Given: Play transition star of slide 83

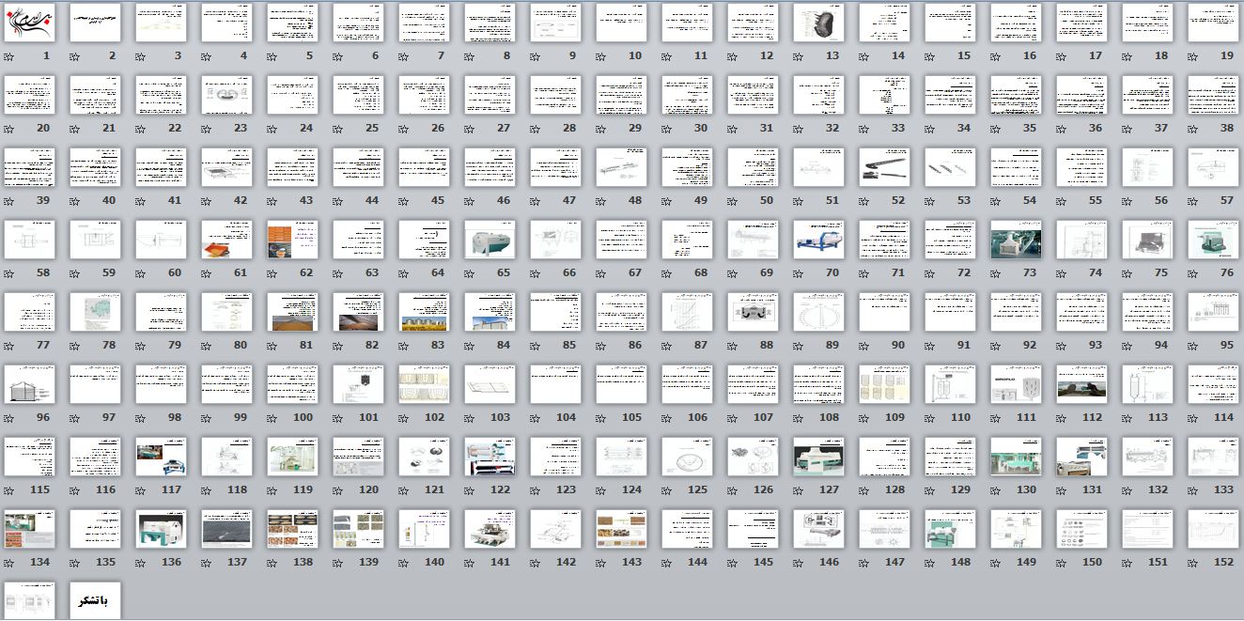Looking at the screenshot, I should [x=403, y=346].
